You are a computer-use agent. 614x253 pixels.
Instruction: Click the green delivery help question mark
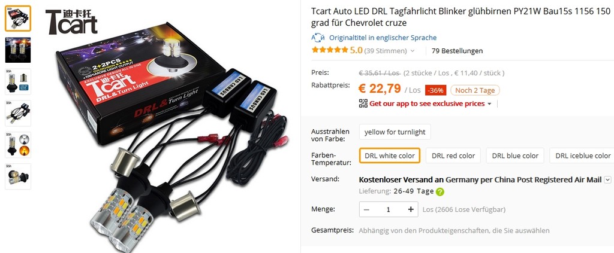point(440,192)
